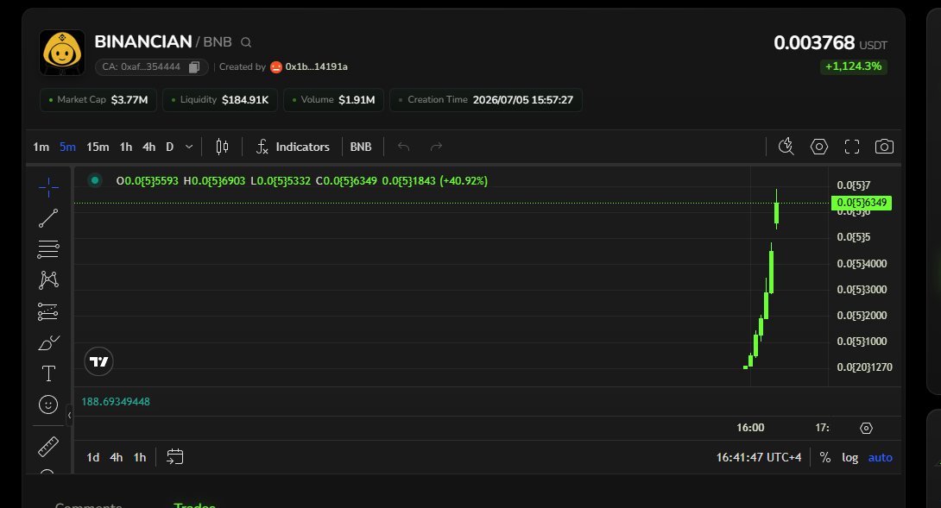Copy the contract address
Image resolution: width=941 pixels, height=508 pixels.
pos(194,67)
